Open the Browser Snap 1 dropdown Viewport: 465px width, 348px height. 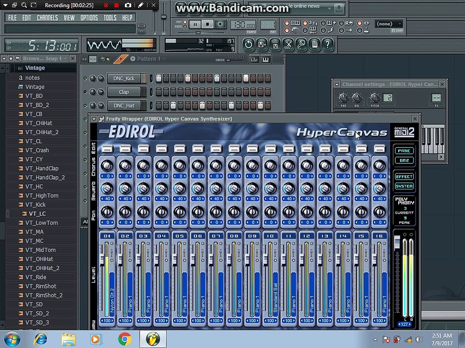[45, 58]
